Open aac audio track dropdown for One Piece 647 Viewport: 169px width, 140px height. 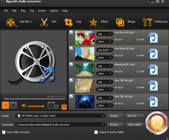(x=105, y=34)
